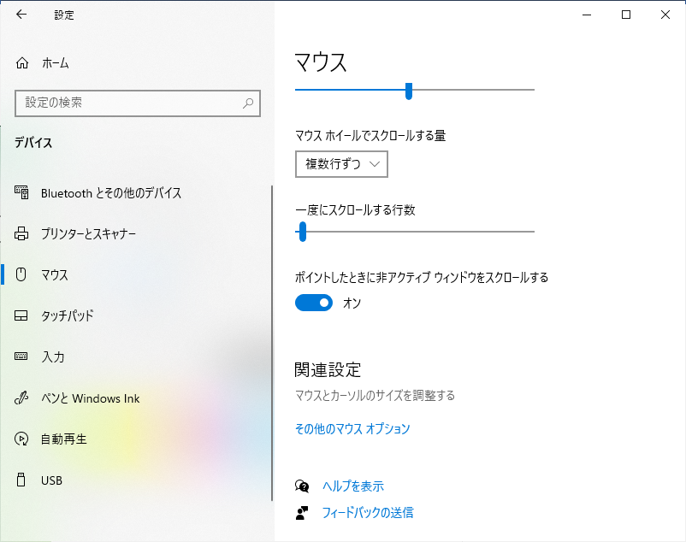This screenshot has height=542, width=686.
Task: Open USB settings page
Action: click(51, 480)
